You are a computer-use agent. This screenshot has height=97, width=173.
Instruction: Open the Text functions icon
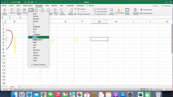[36, 10]
